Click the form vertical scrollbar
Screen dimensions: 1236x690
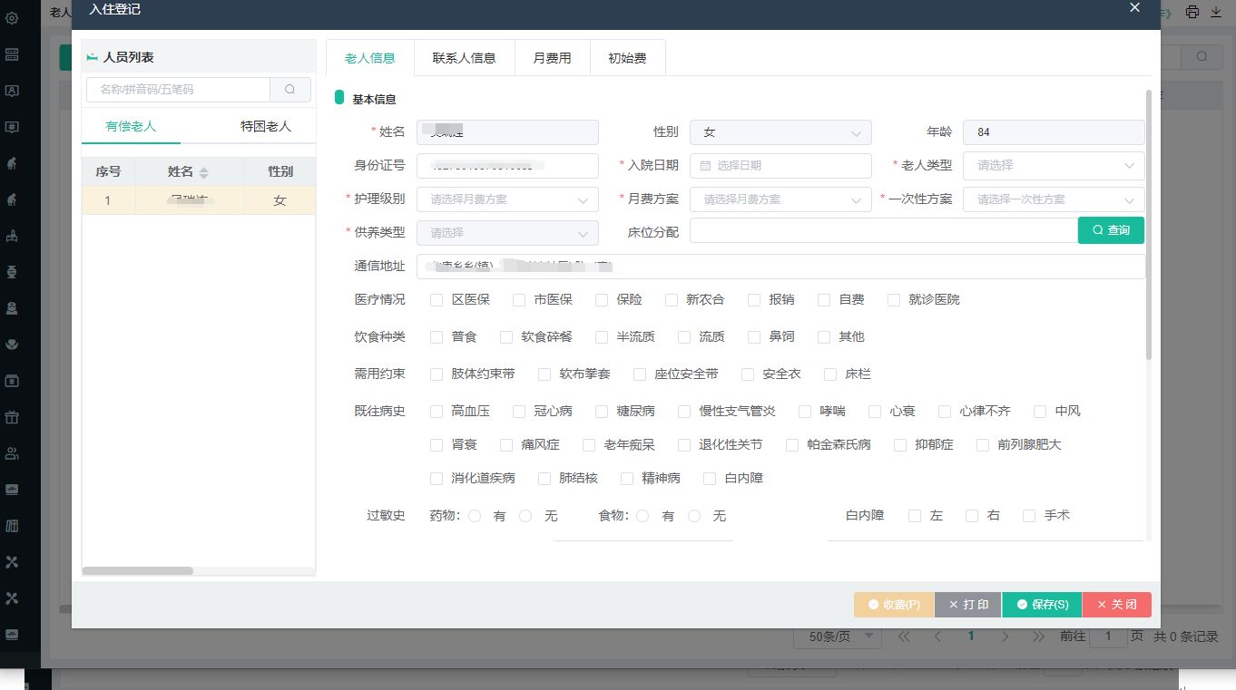1148,224
